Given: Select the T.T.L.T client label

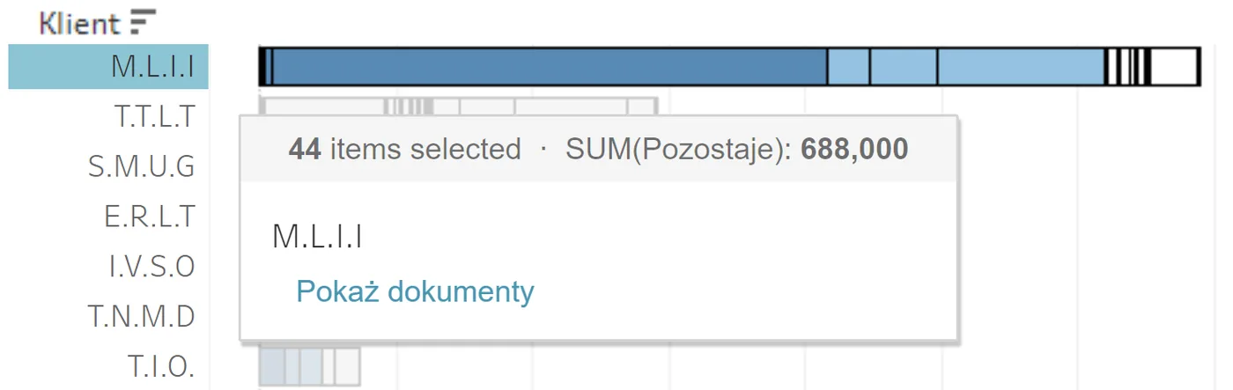Looking at the screenshot, I should 154,116.
